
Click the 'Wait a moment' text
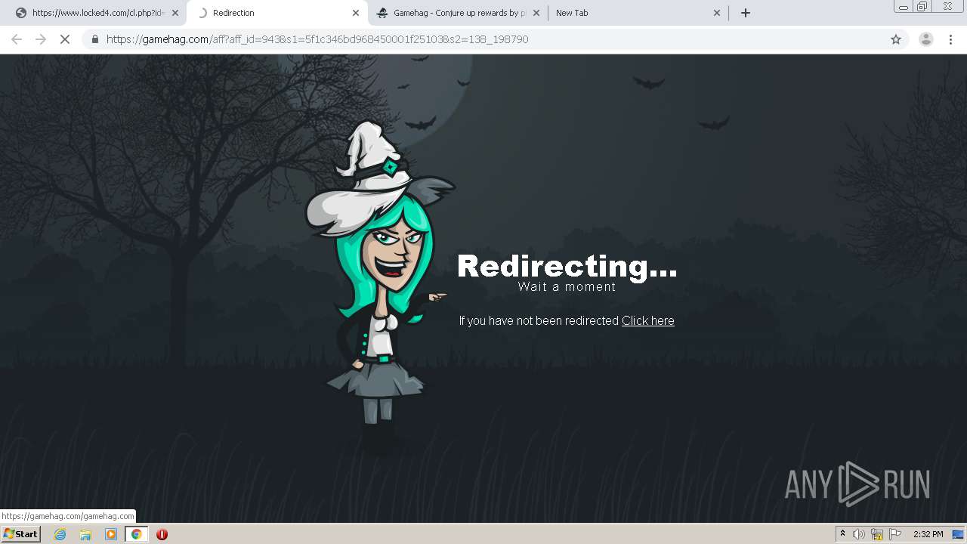pyautogui.click(x=567, y=287)
